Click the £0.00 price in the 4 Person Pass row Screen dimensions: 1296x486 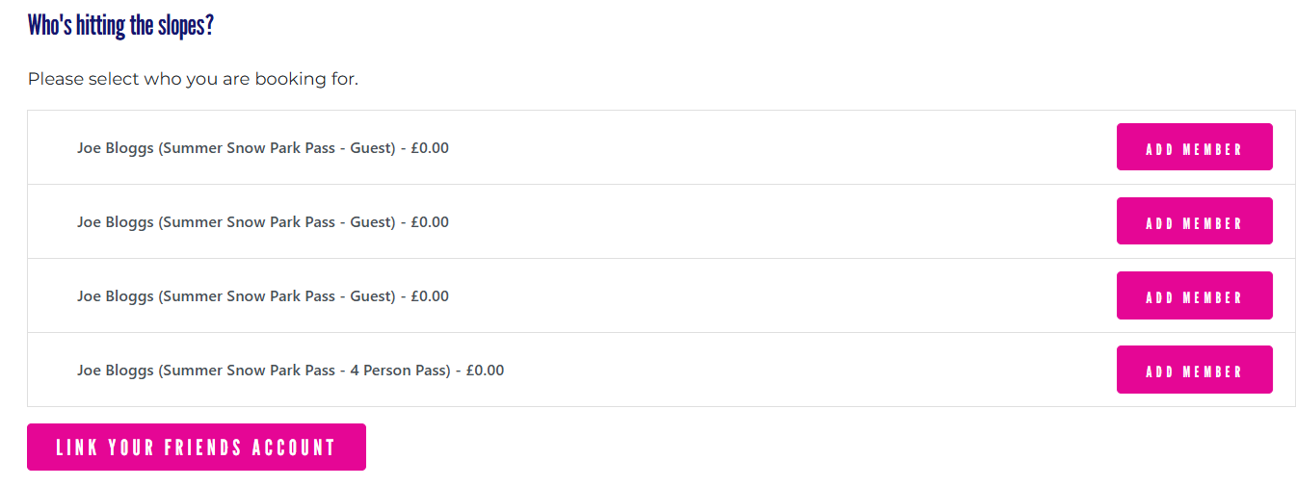[485, 371]
